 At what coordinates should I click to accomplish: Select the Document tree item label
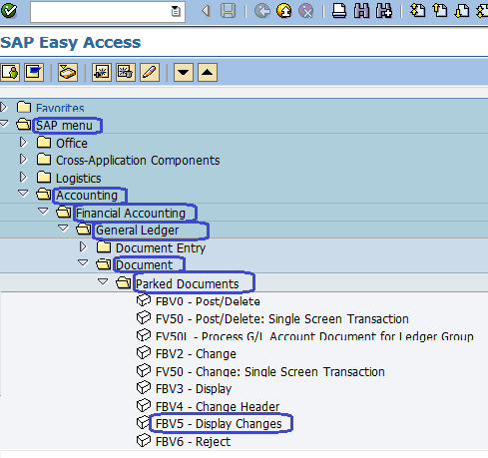point(144,265)
